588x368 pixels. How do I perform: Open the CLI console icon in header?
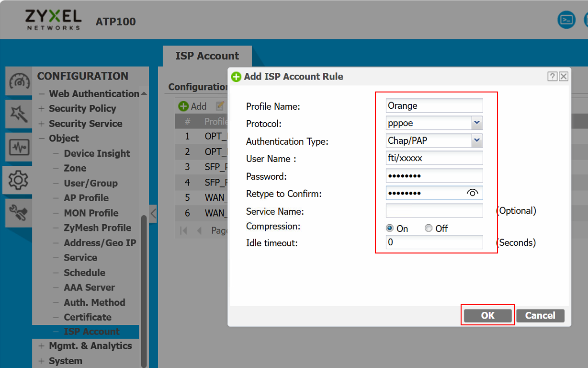tap(567, 20)
